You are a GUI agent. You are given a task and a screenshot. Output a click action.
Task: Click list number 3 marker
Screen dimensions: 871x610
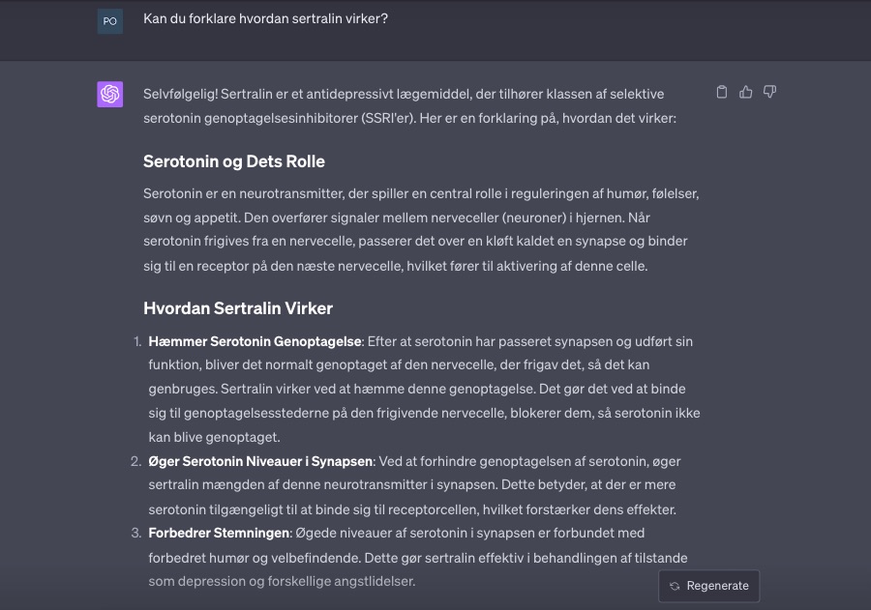tap(135, 533)
